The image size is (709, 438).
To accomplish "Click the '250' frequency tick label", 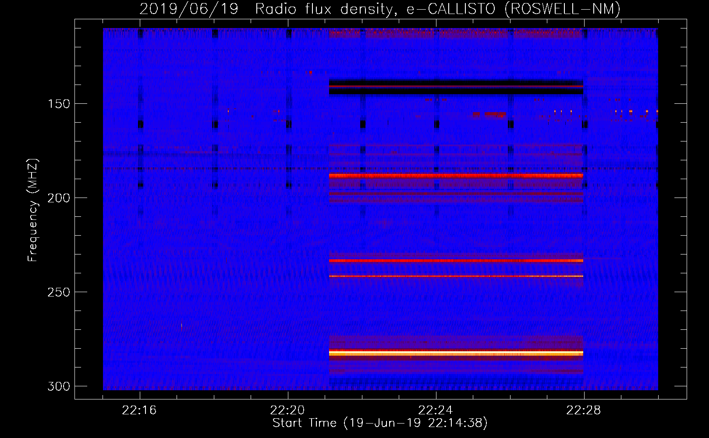I will 59,292.
